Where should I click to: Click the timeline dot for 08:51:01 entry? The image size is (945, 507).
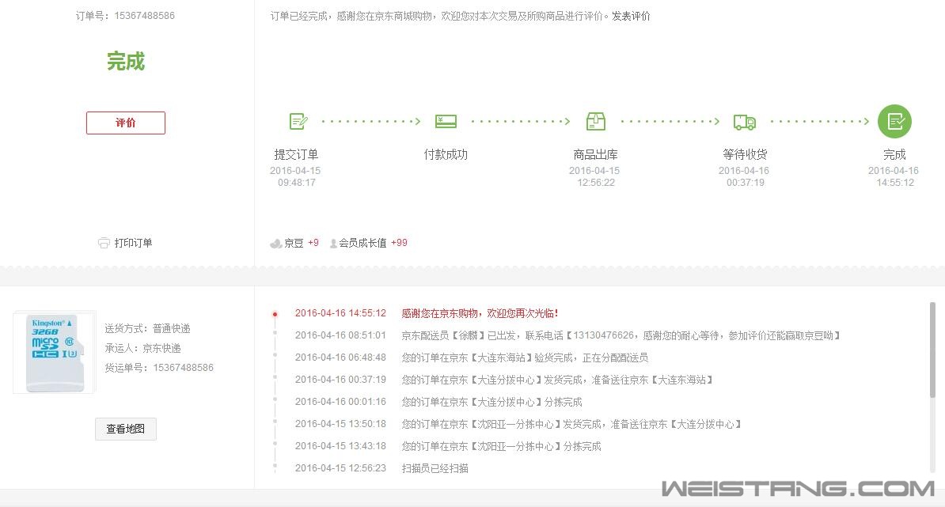click(275, 332)
